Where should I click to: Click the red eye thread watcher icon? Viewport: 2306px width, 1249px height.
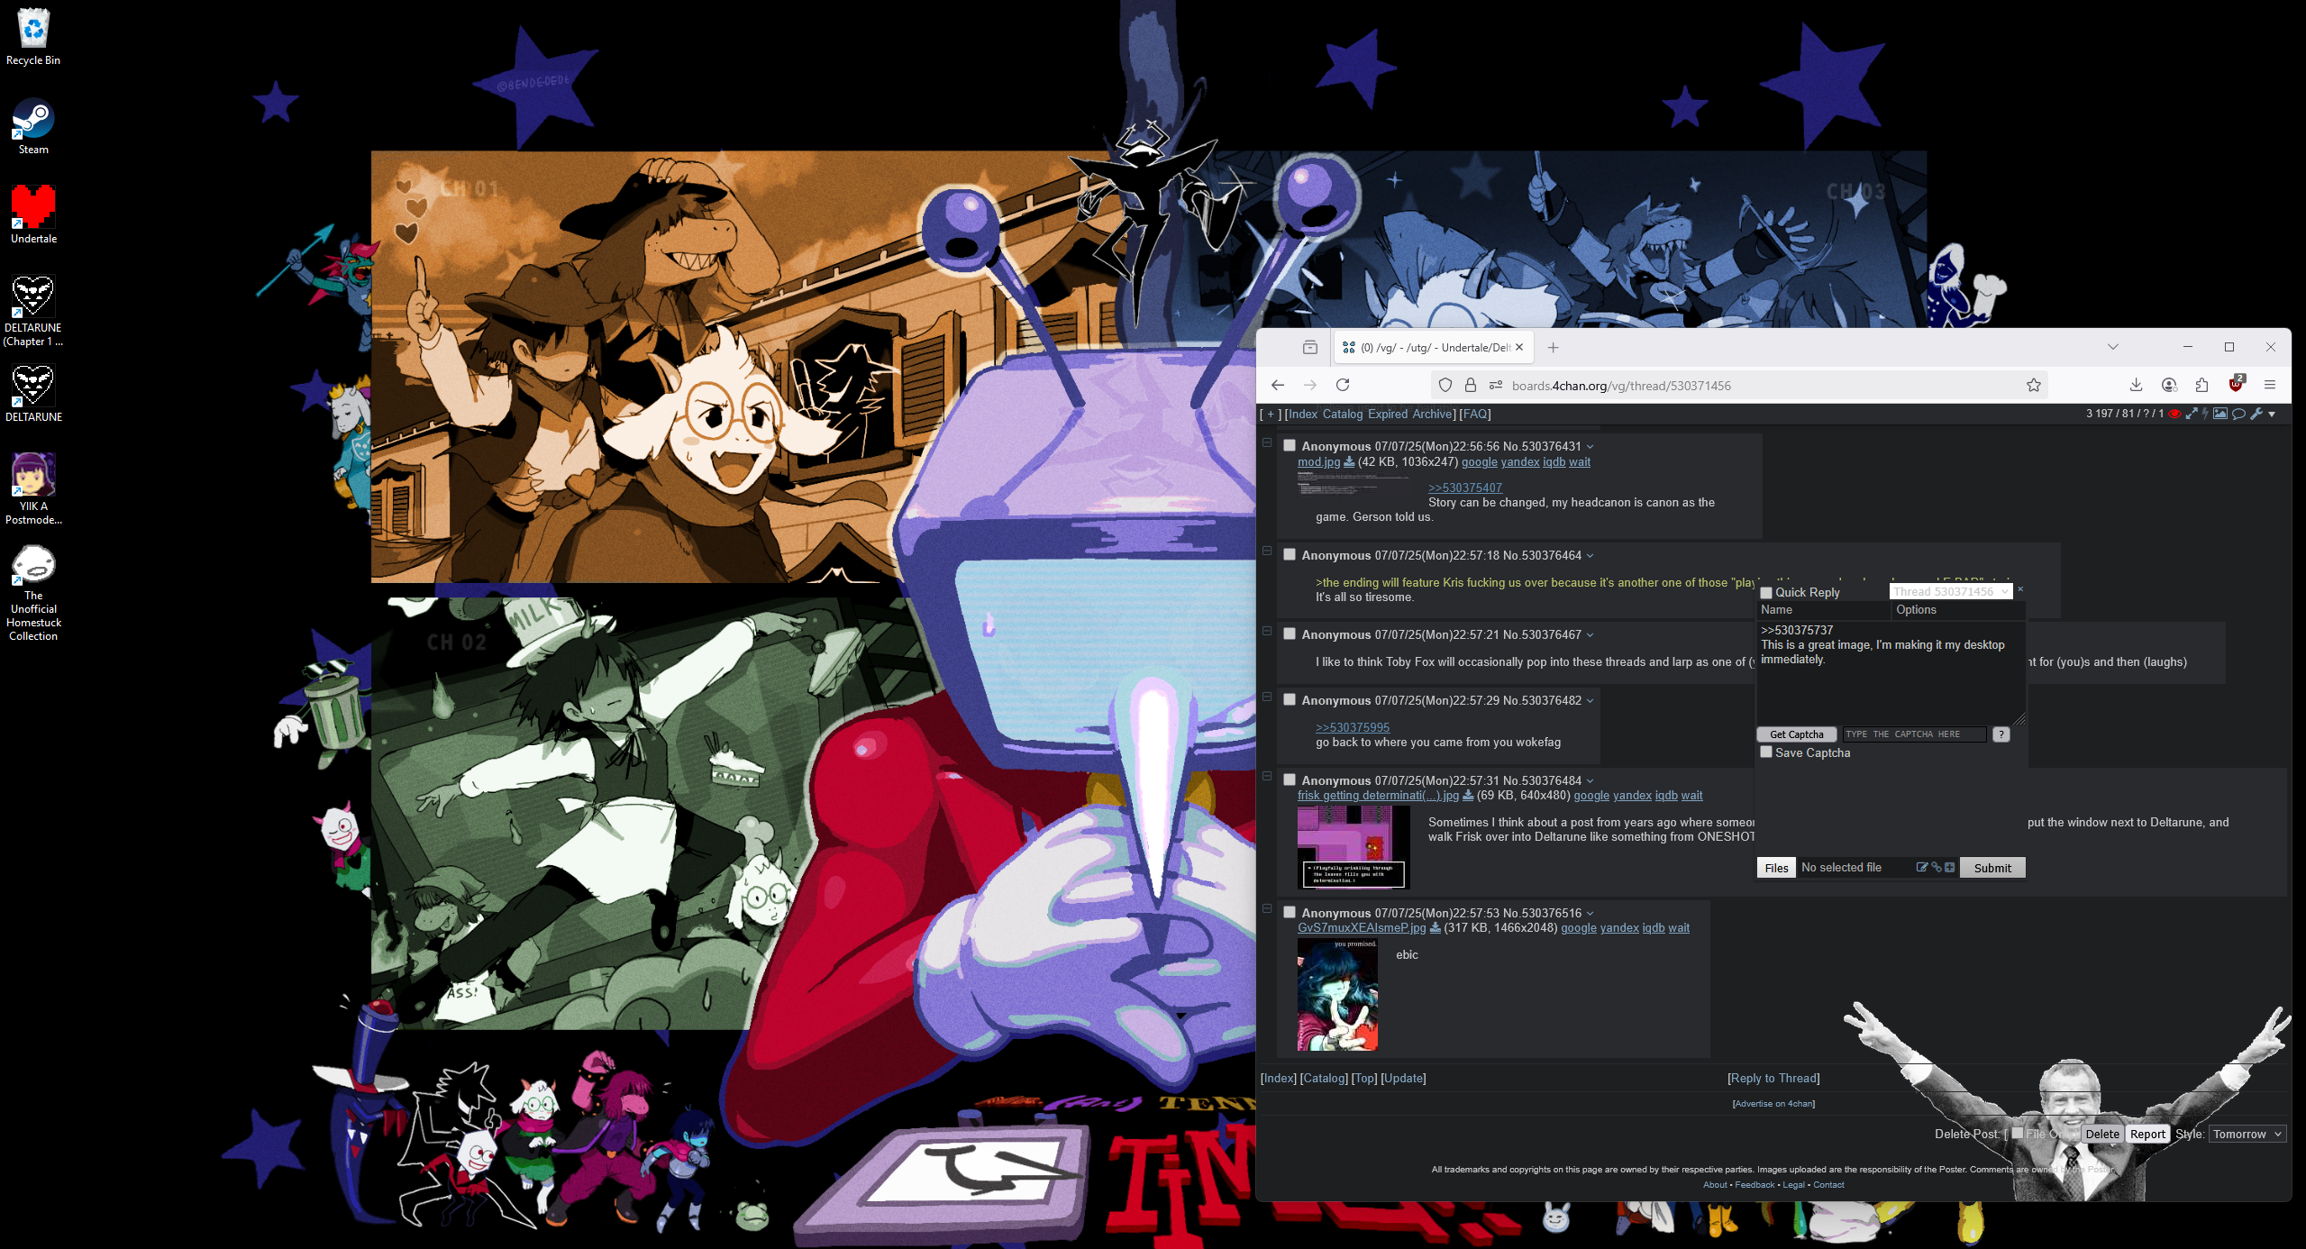coord(2174,414)
